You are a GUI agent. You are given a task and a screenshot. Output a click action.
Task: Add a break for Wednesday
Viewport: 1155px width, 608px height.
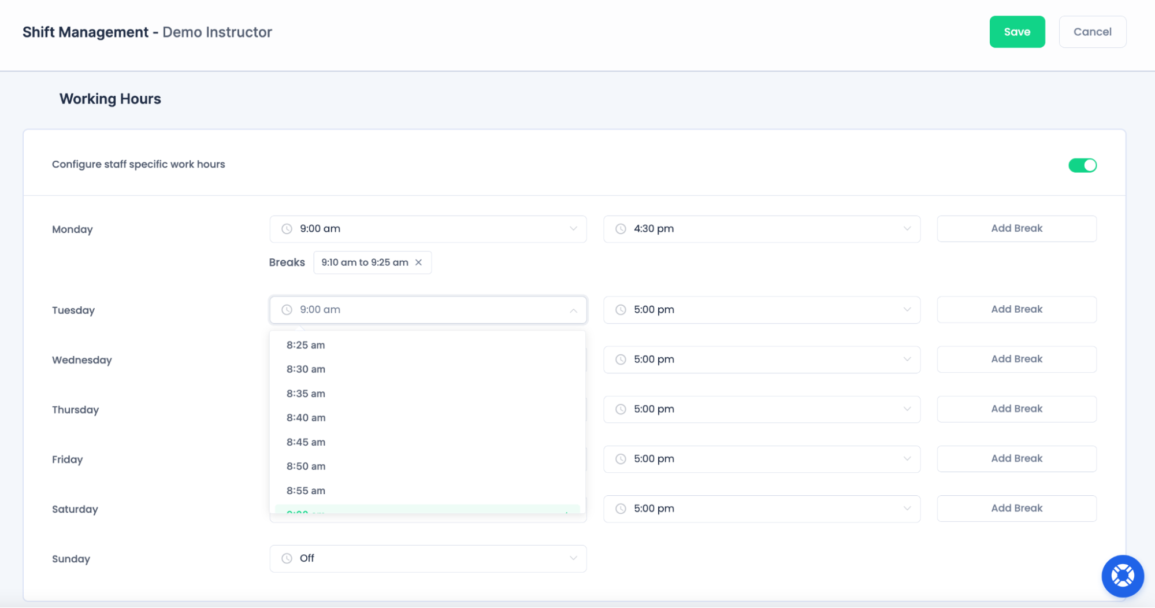click(1016, 359)
